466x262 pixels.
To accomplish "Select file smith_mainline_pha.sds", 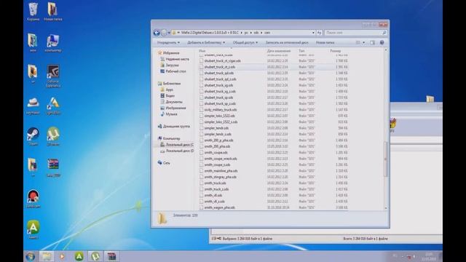I will (221, 171).
